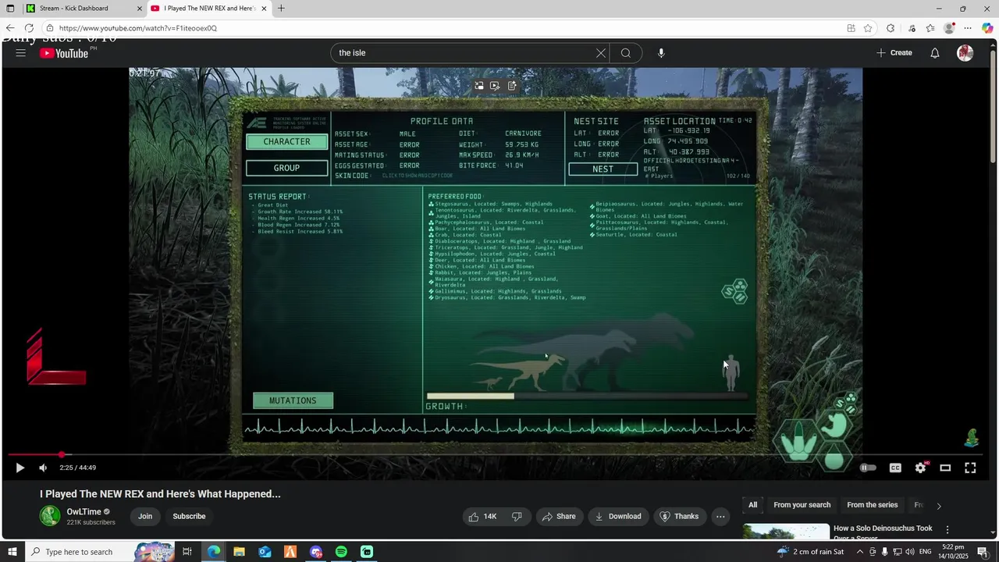Open browser extensions puzzle icon

point(891,28)
